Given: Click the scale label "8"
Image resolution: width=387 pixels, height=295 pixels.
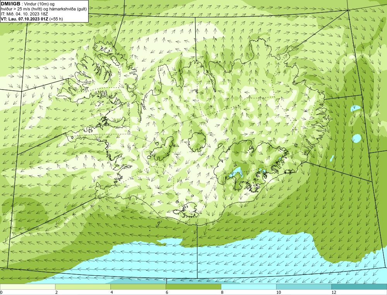Looking at the screenshot, I should (x=223, y=292).
